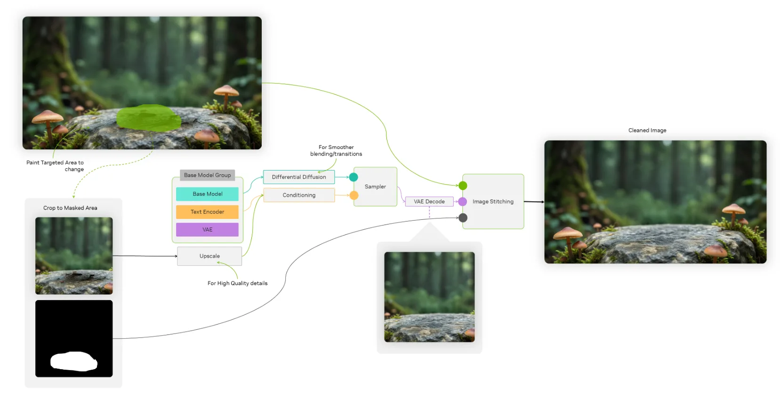The image size is (780, 403).
Task: Click the Differential Diffusion node
Action: point(299,177)
